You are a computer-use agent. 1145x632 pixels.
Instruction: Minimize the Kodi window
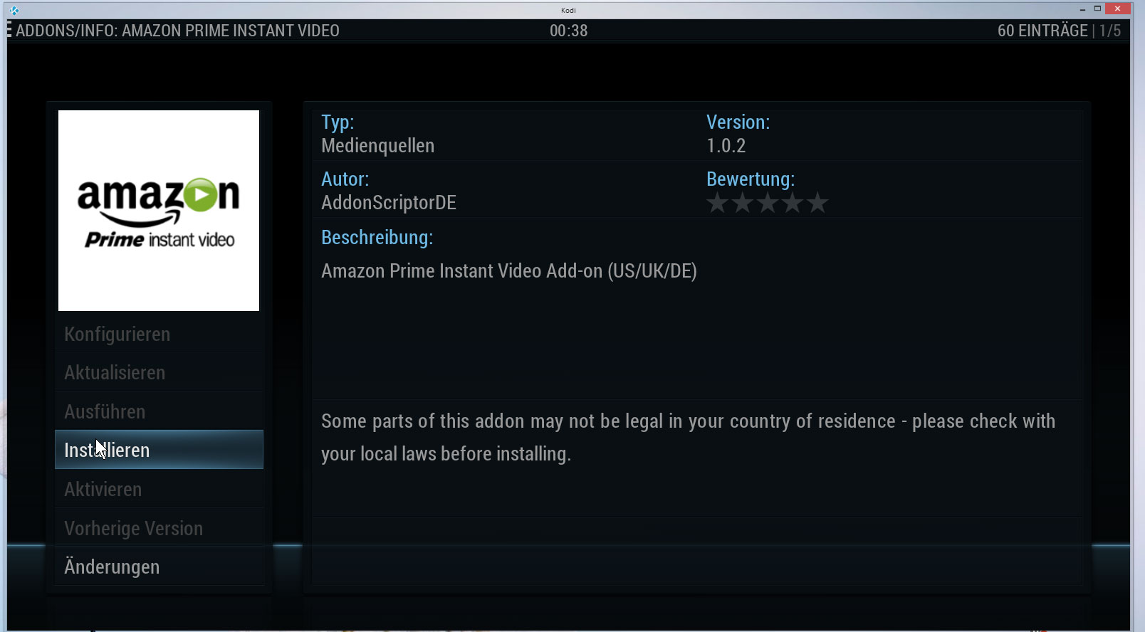(1082, 9)
